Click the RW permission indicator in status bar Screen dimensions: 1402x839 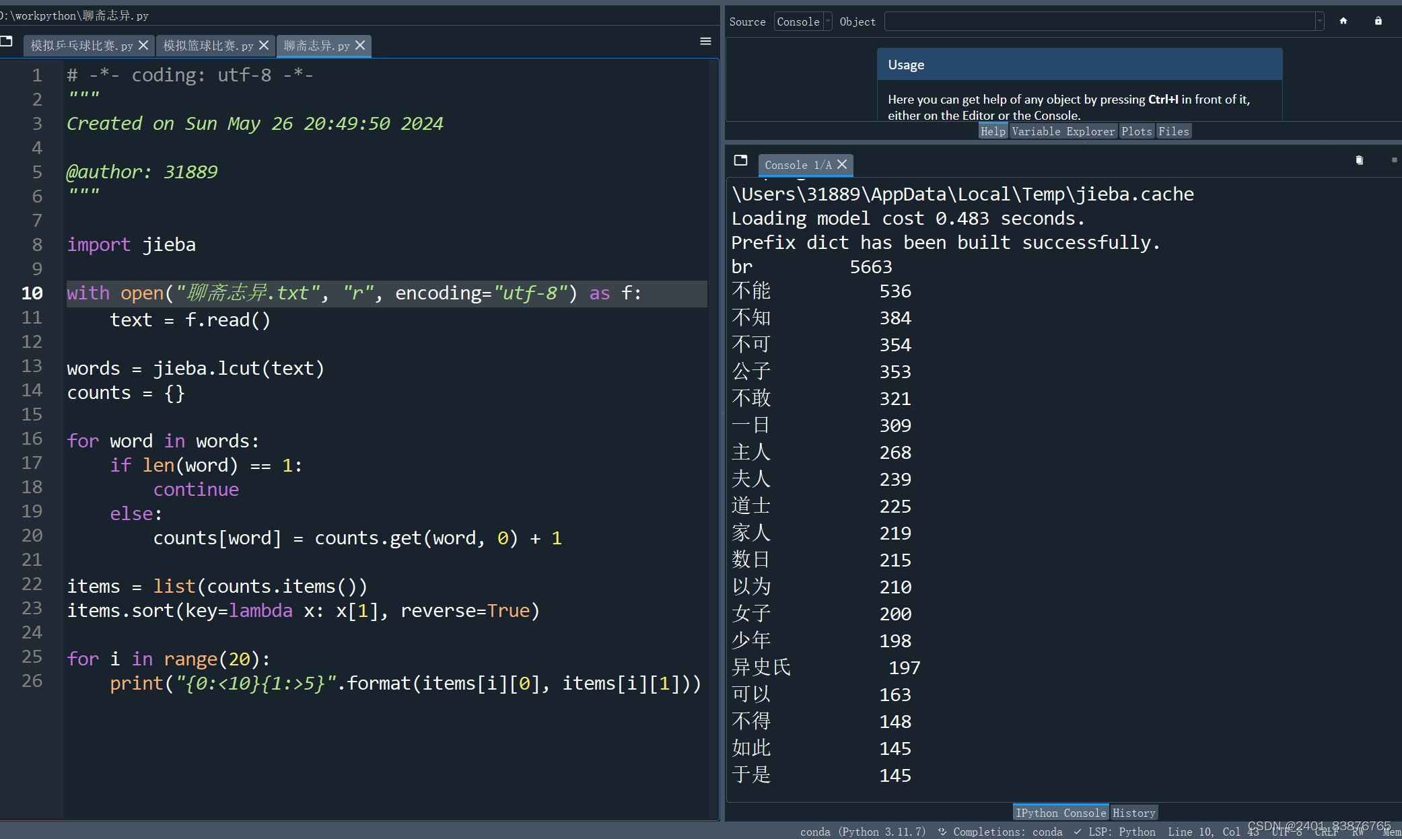click(x=1358, y=832)
